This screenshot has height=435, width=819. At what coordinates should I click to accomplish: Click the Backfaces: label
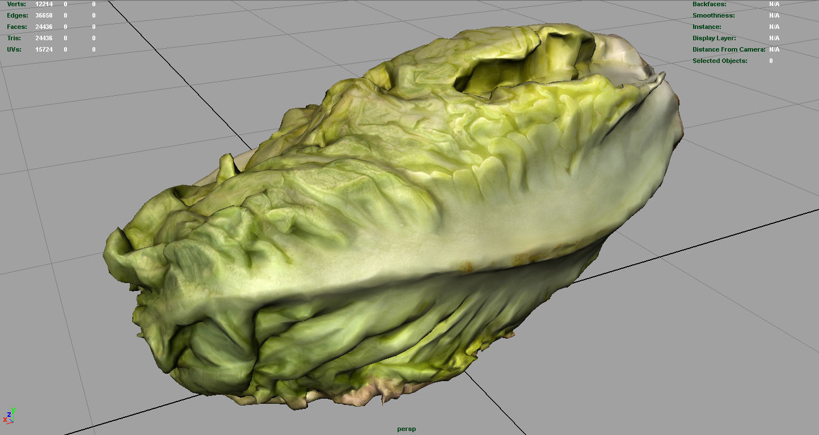click(709, 4)
